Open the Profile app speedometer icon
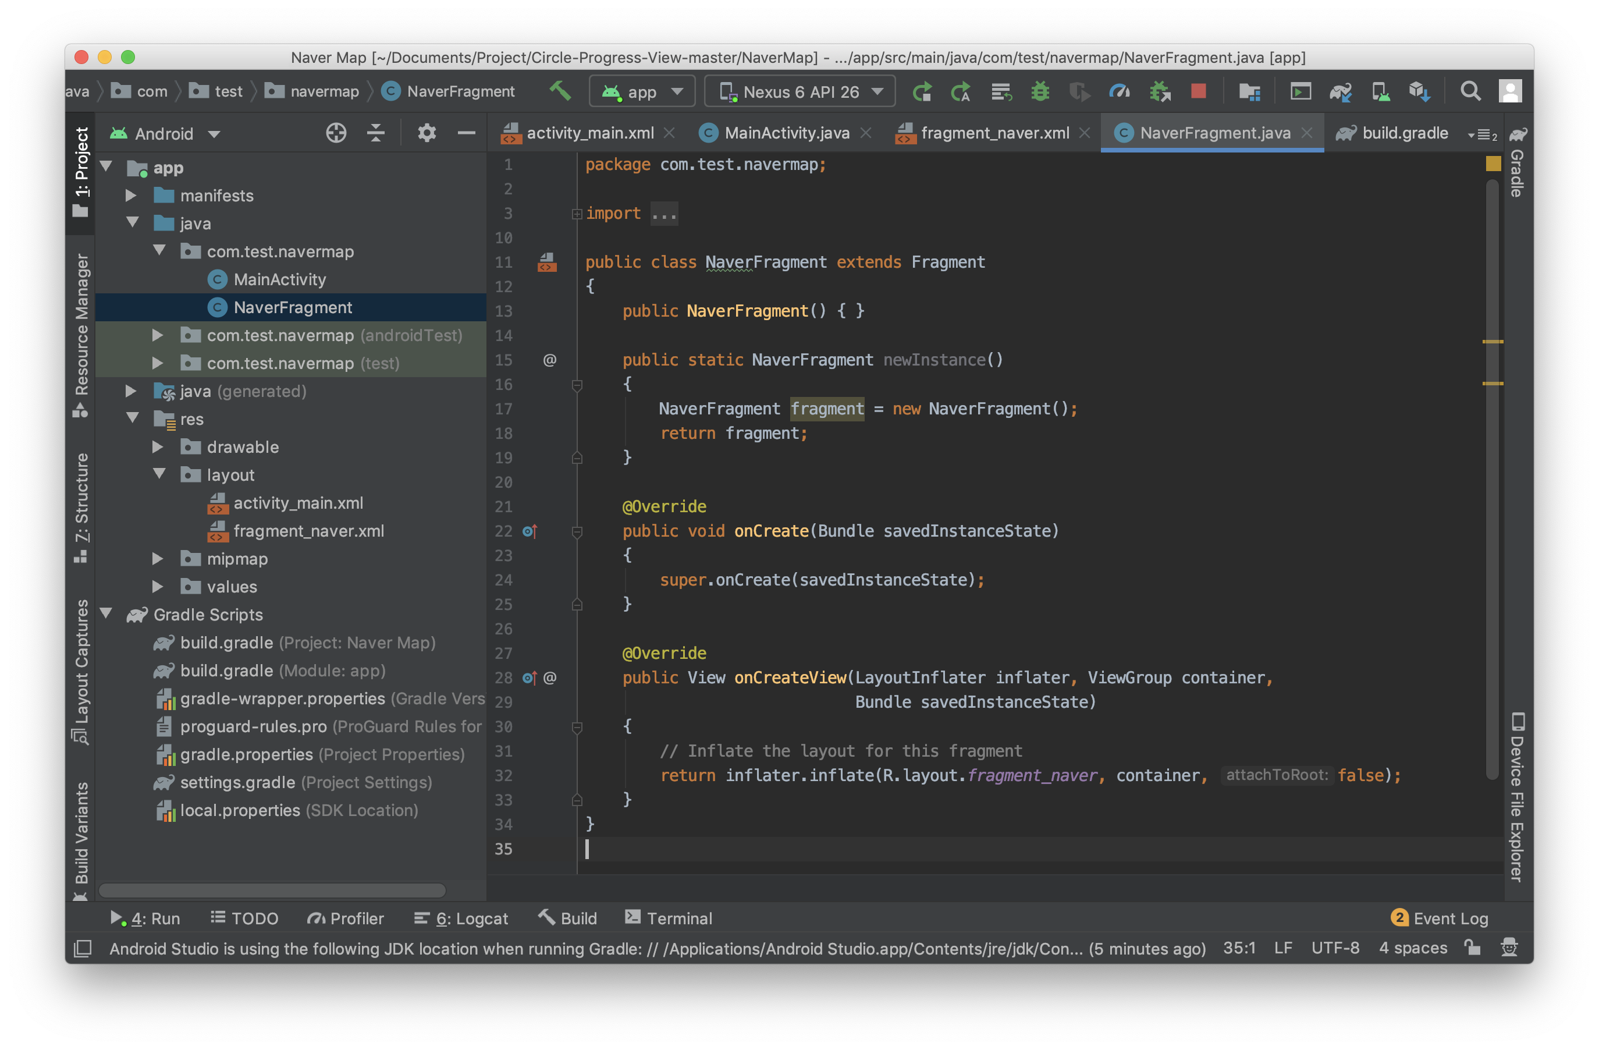1599x1050 pixels. [1120, 91]
